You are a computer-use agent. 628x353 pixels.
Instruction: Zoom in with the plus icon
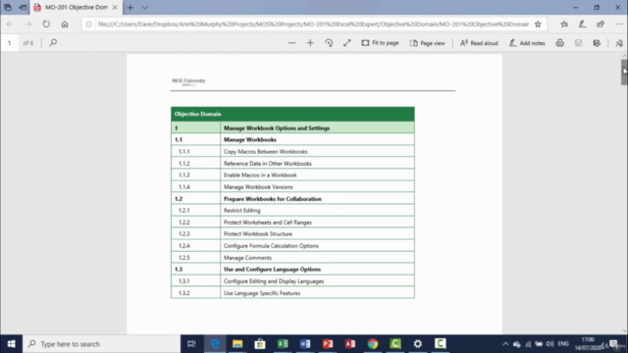click(x=310, y=43)
